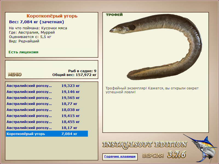
Task: Select the fish row weighing 19,323 кг
Action: point(47,86)
